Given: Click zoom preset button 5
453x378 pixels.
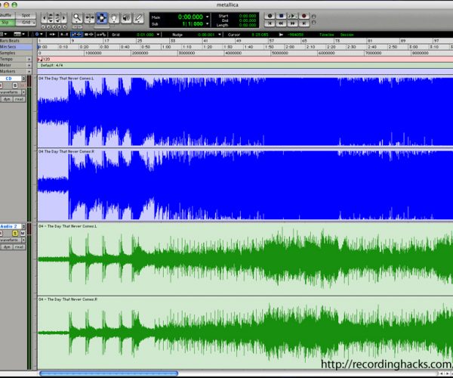Looking at the screenshot, I should click(65, 27).
